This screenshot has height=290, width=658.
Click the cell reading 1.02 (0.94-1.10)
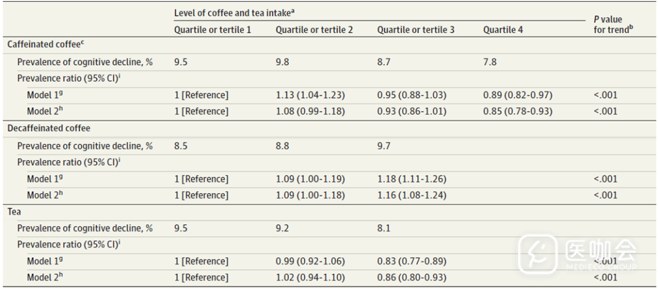pos(310,277)
